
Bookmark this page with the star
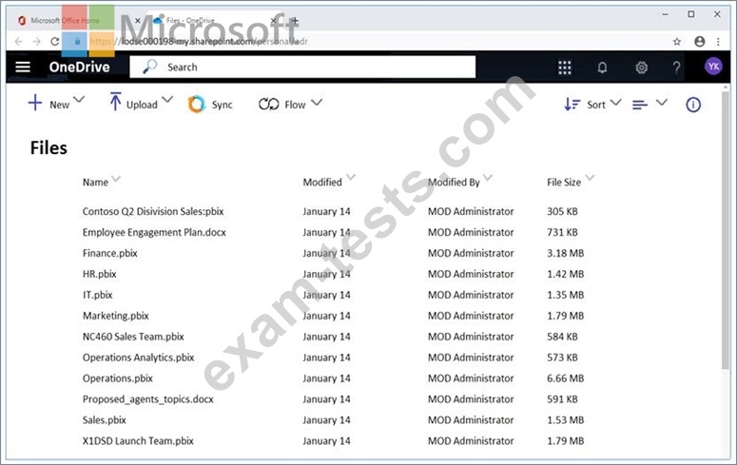pyautogui.click(x=677, y=42)
